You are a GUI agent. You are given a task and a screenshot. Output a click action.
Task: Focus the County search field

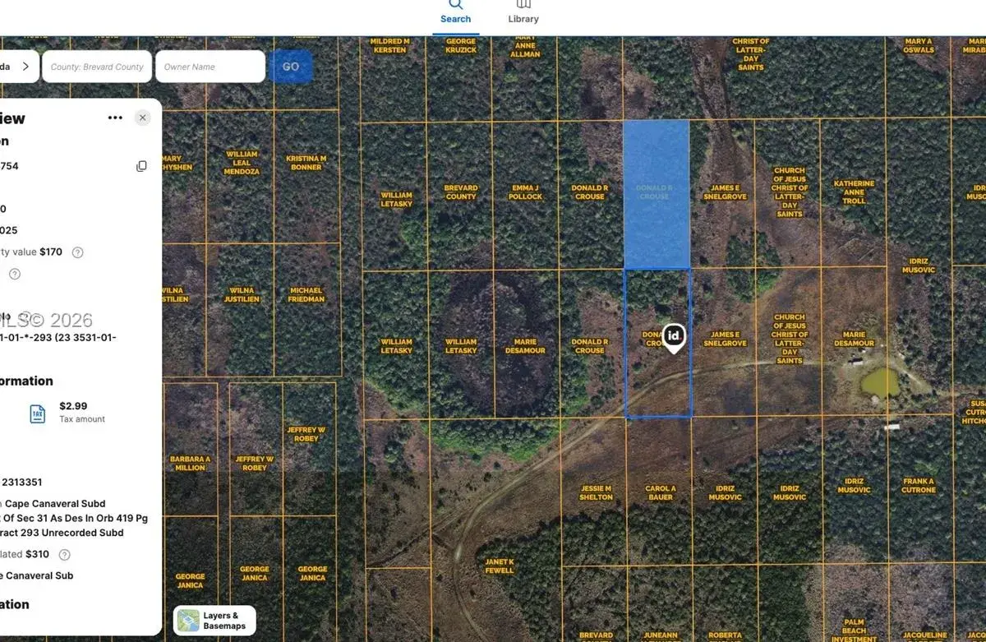pyautogui.click(x=97, y=67)
